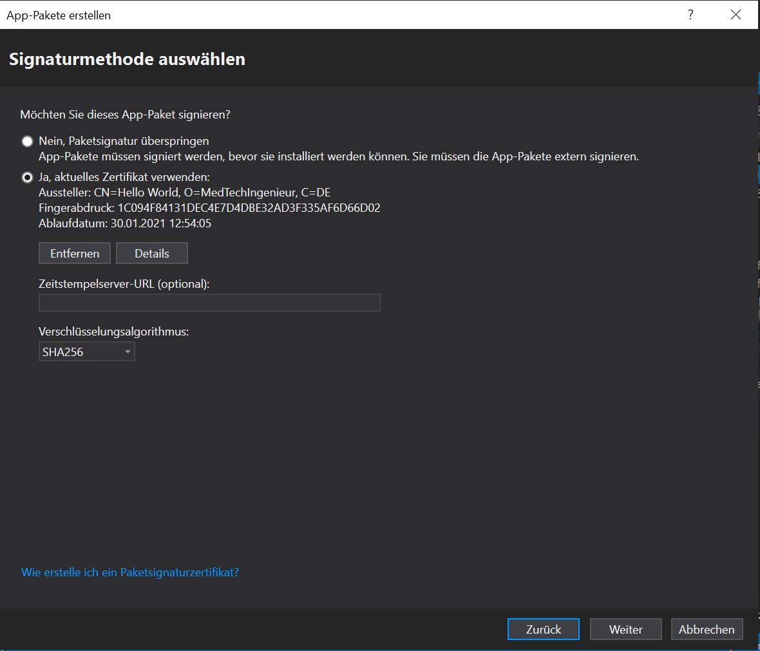This screenshot has height=651, width=760.
Task: Focus the Zeitstempelserver-URL input field
Action: point(209,303)
